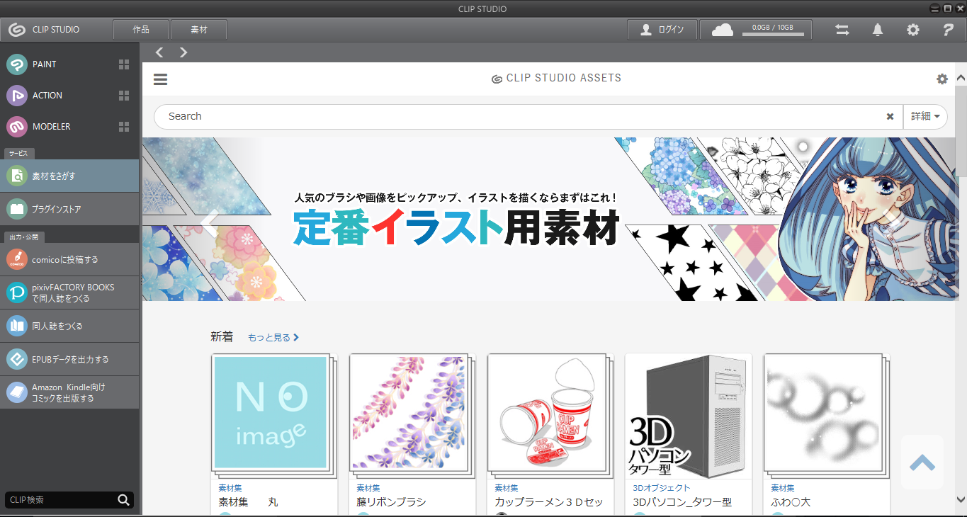Select comicoに投稿する
The width and height of the screenshot is (967, 517).
[x=69, y=259]
